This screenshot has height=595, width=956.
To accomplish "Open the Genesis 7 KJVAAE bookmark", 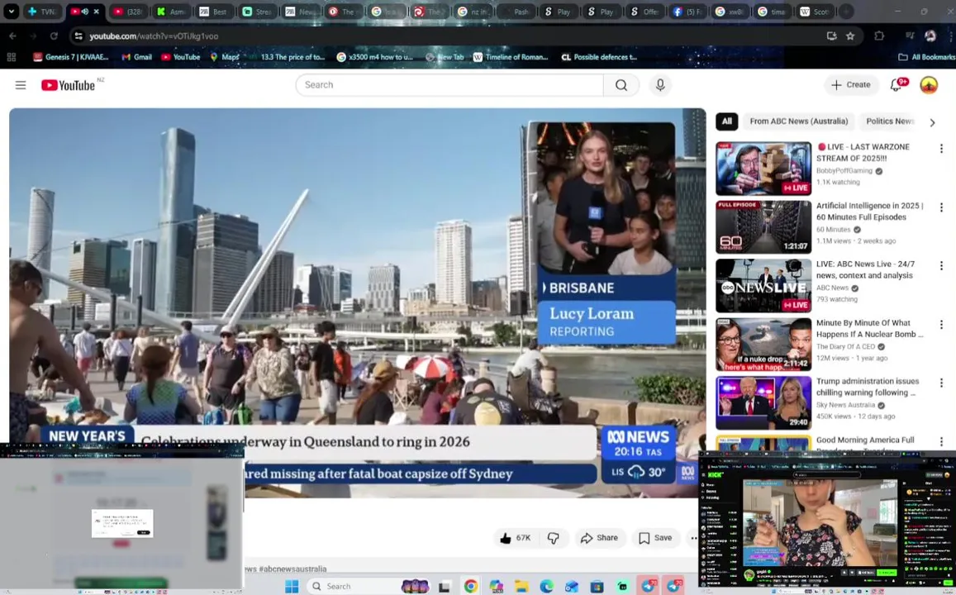I will (71, 57).
